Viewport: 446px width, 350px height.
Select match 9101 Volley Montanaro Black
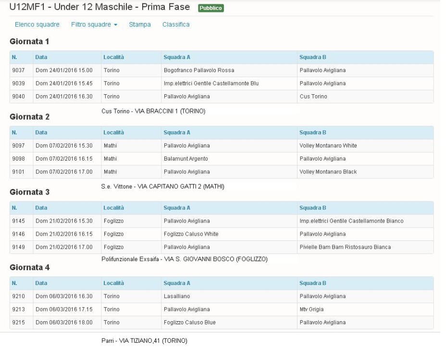click(222, 172)
